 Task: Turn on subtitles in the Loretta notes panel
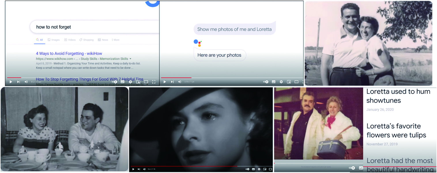361,168
